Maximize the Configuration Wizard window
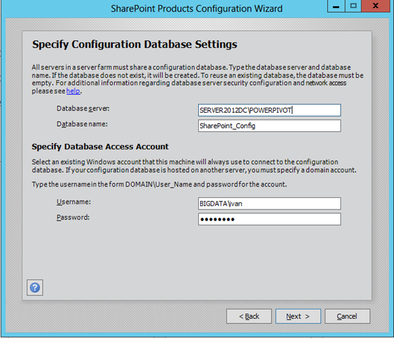This screenshot has width=394, height=338. tap(354, 6)
